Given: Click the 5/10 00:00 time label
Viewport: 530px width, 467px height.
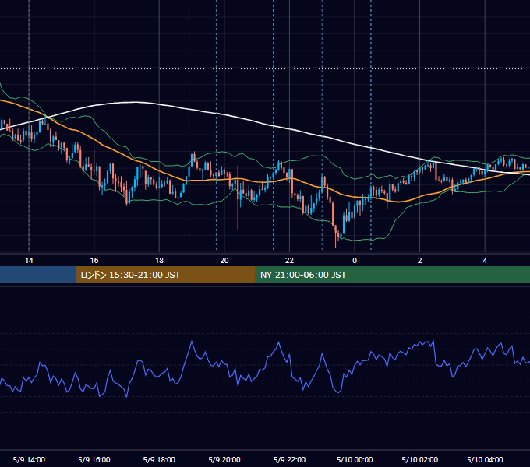Looking at the screenshot, I should [355, 459].
